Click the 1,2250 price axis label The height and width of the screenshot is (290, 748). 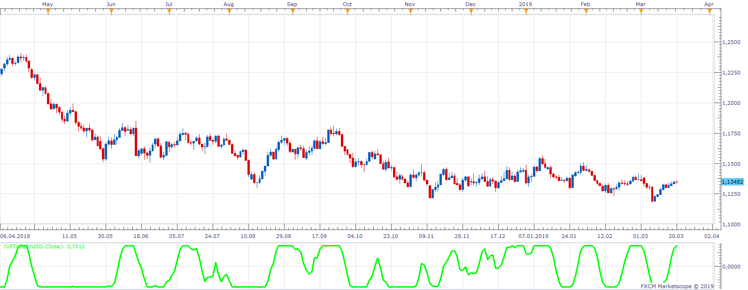[731, 73]
